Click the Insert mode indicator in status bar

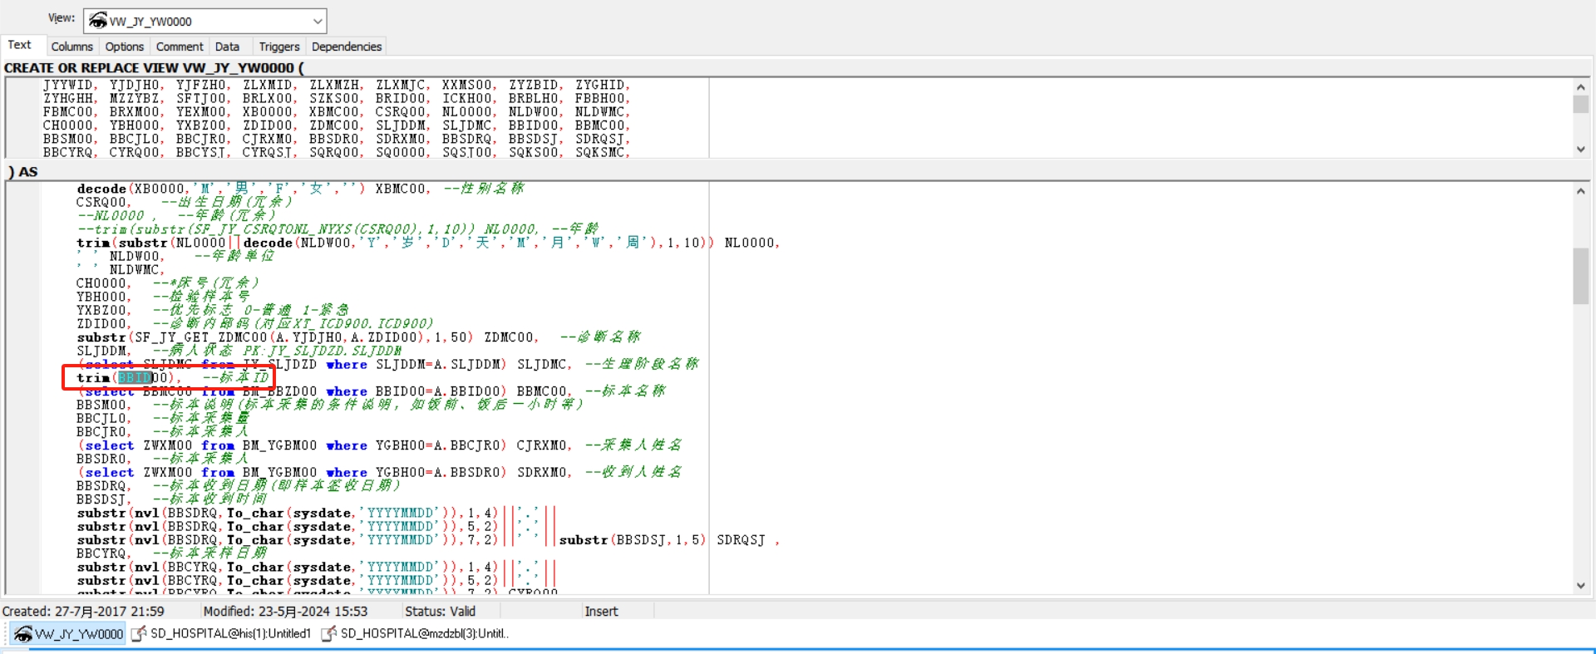coord(601,612)
